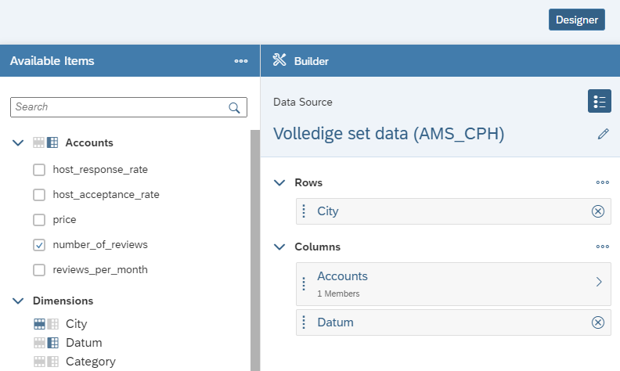
Task: Remove Datum from Columns
Action: (x=597, y=322)
